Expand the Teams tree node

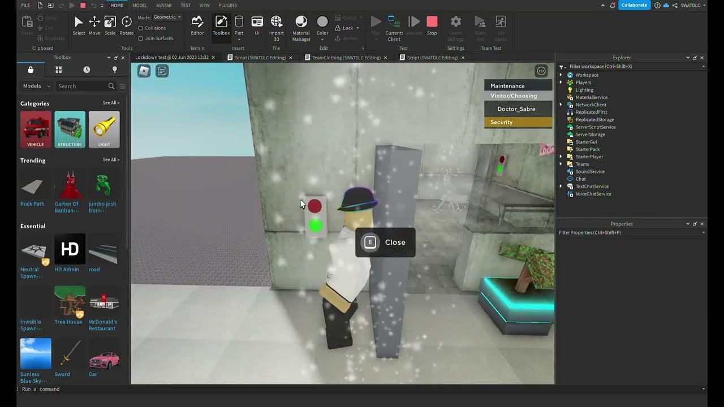(x=561, y=164)
